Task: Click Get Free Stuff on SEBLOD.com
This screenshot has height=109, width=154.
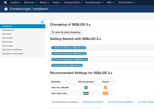Action: coord(67,65)
